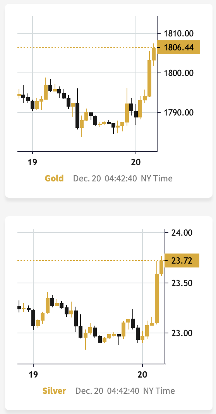Image resolution: width=216 pixels, height=414 pixels.
Task: Click the Silver chart title label
Action: pos(54,391)
